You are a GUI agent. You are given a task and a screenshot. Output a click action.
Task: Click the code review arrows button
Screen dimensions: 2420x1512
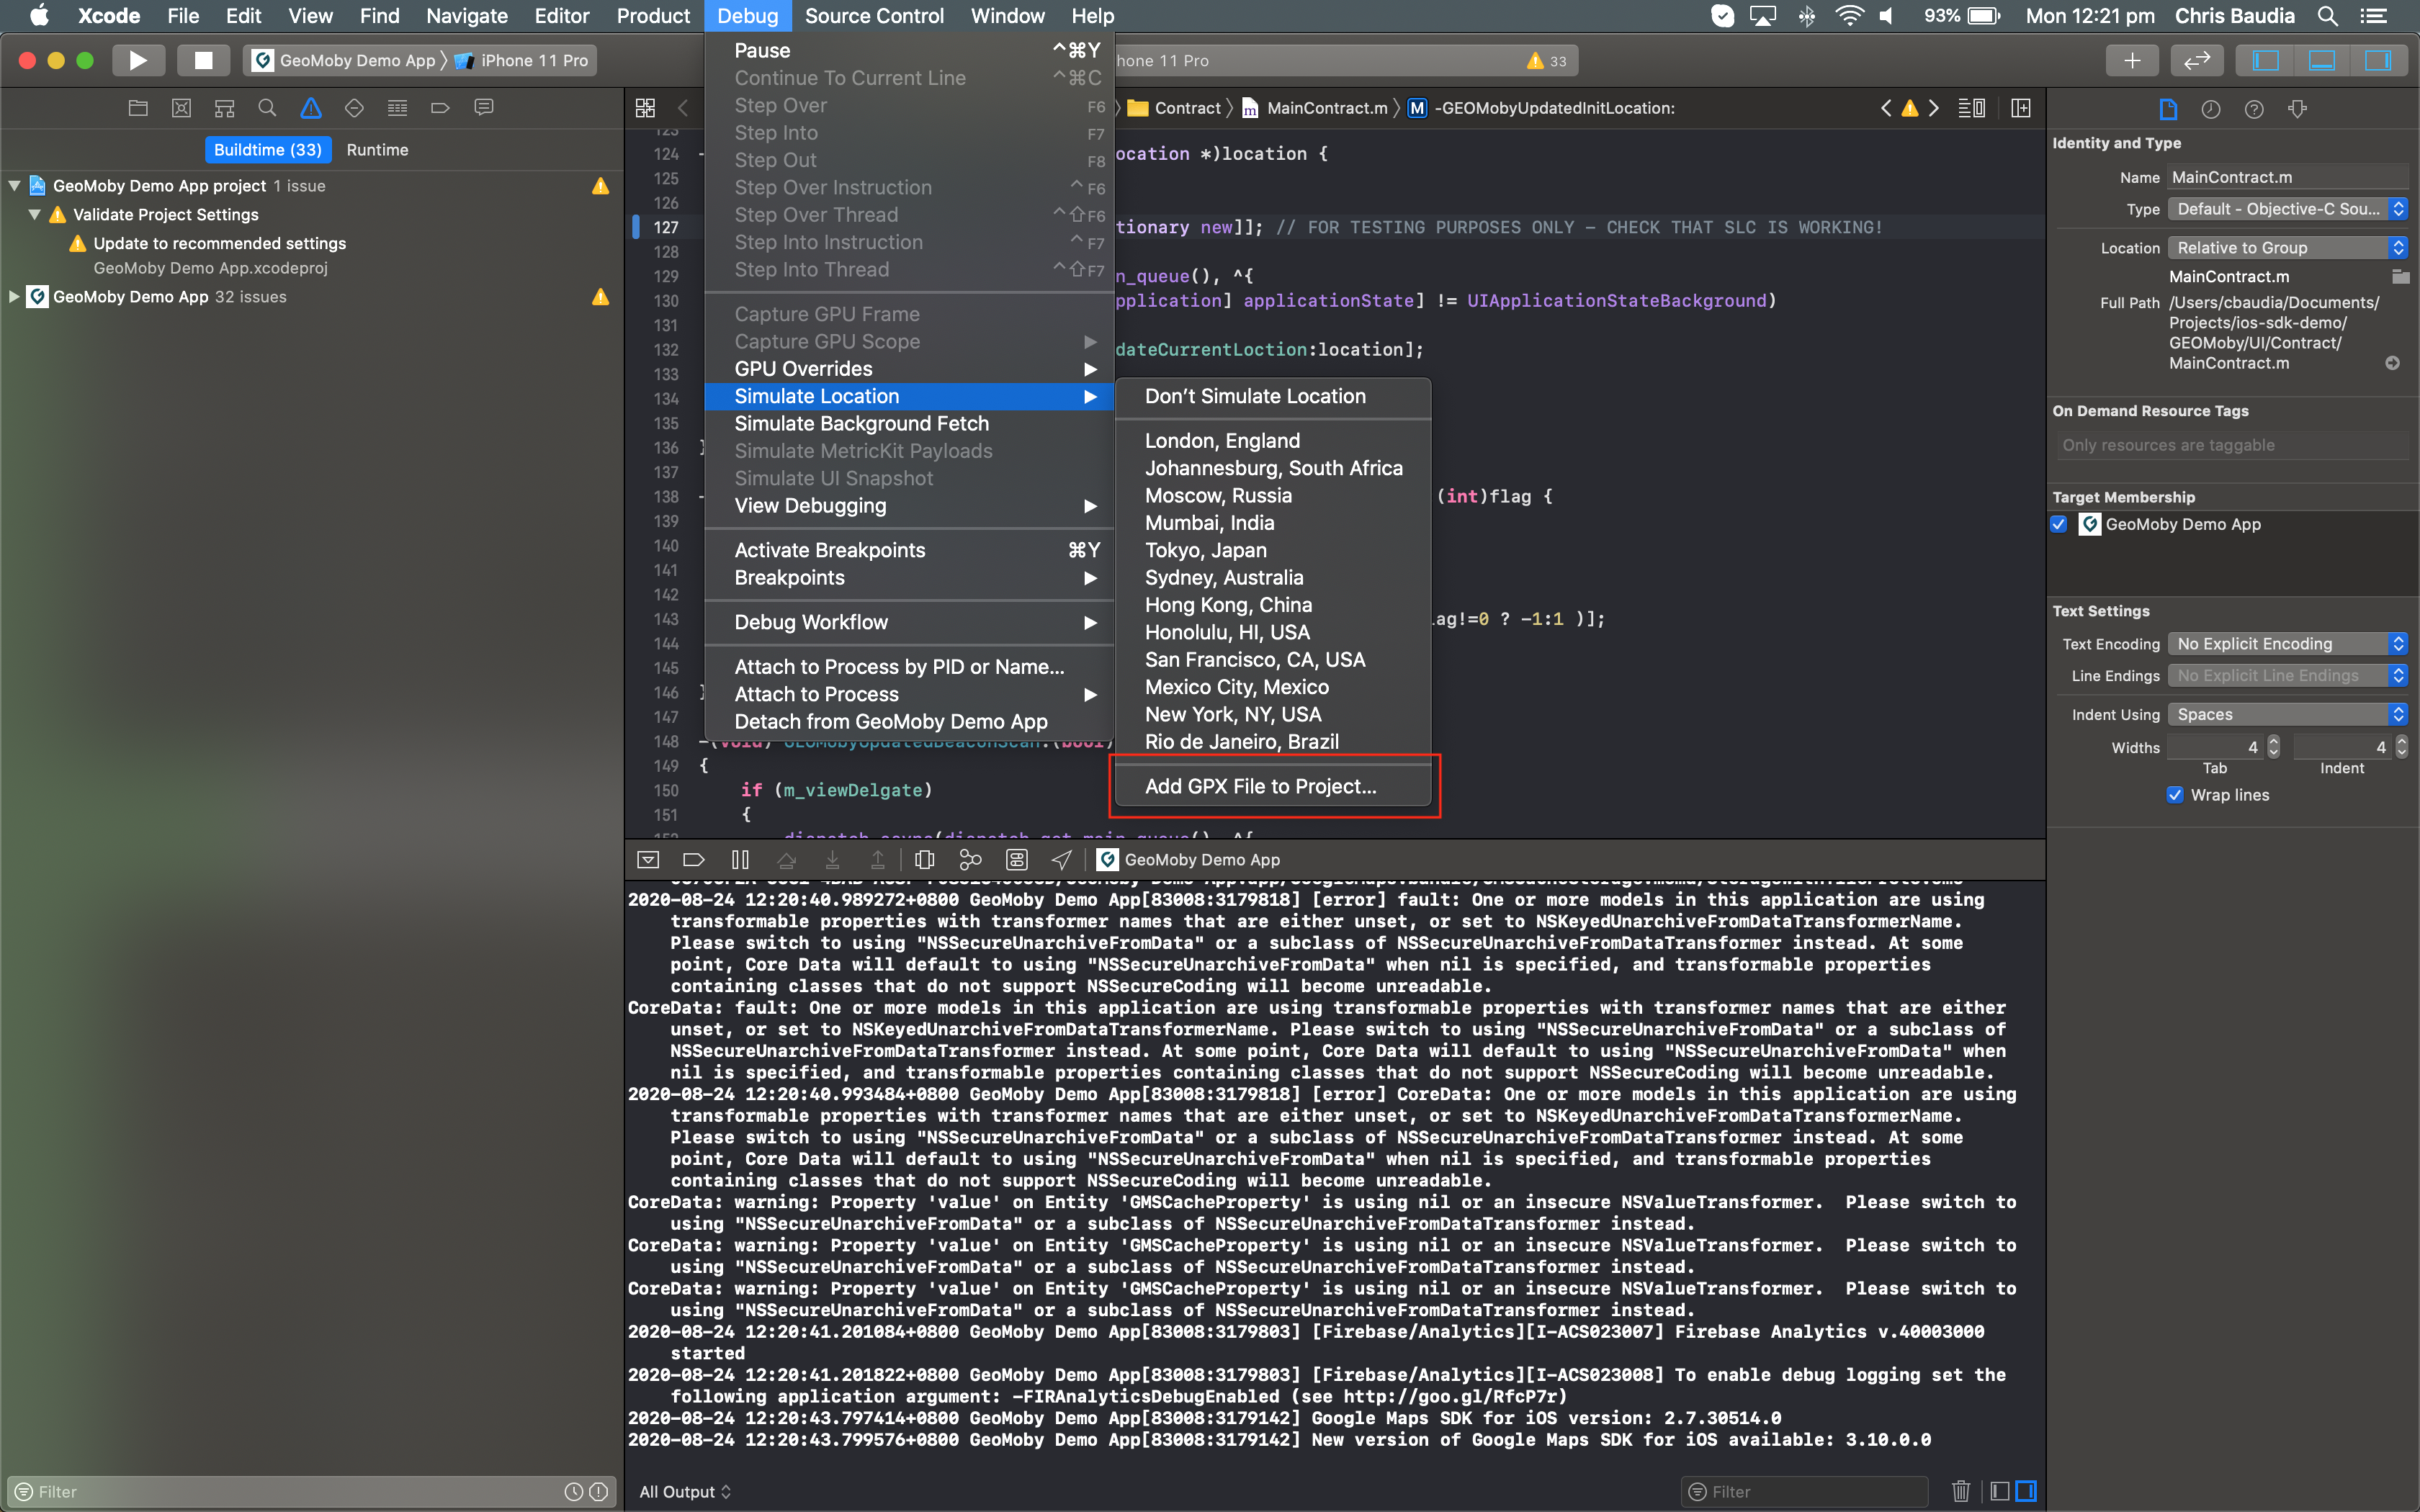[2197, 61]
